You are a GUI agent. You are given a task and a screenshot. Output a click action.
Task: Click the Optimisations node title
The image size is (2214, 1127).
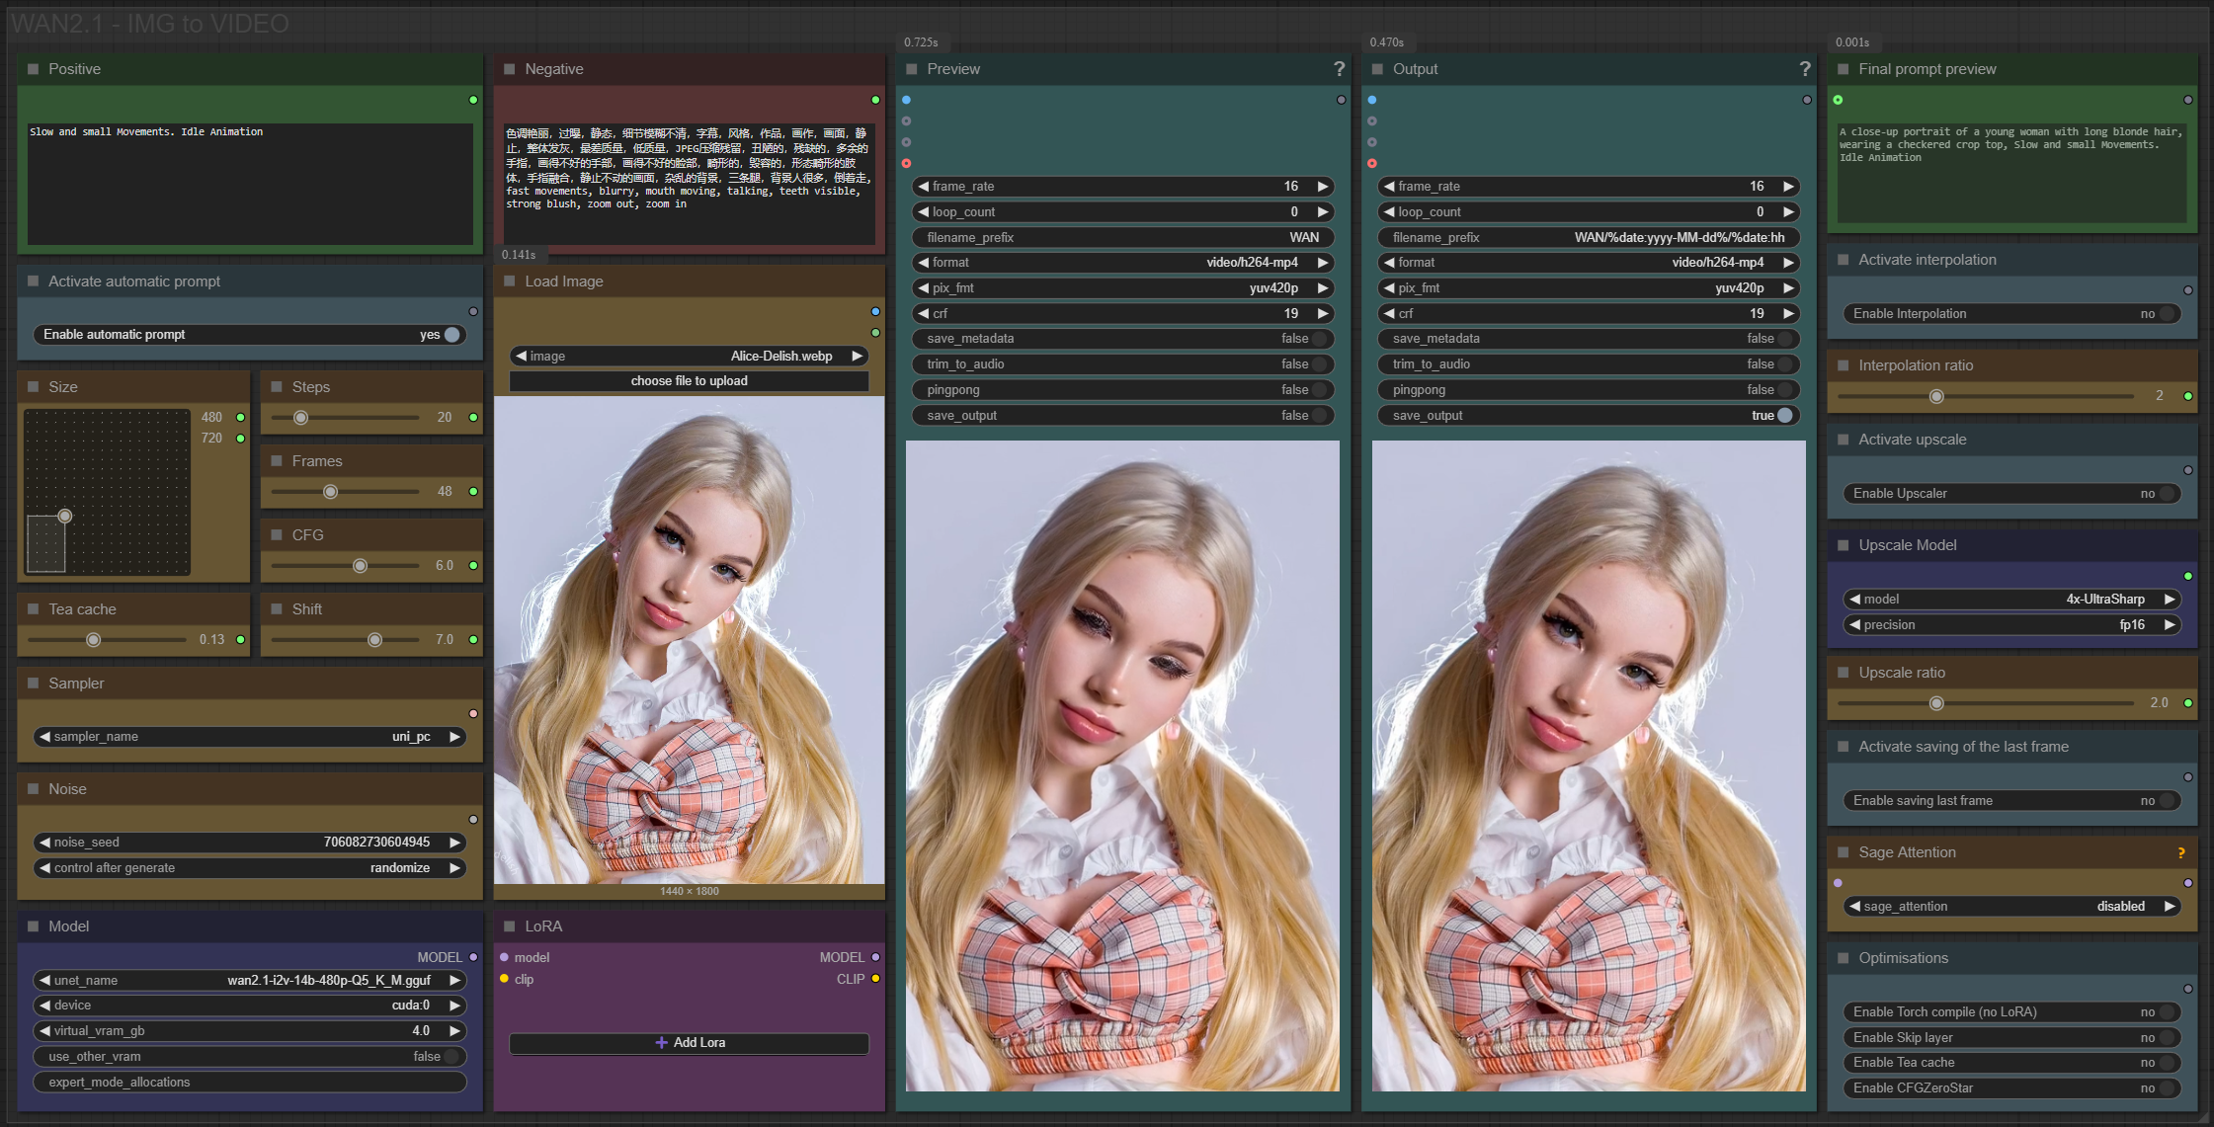click(1903, 958)
